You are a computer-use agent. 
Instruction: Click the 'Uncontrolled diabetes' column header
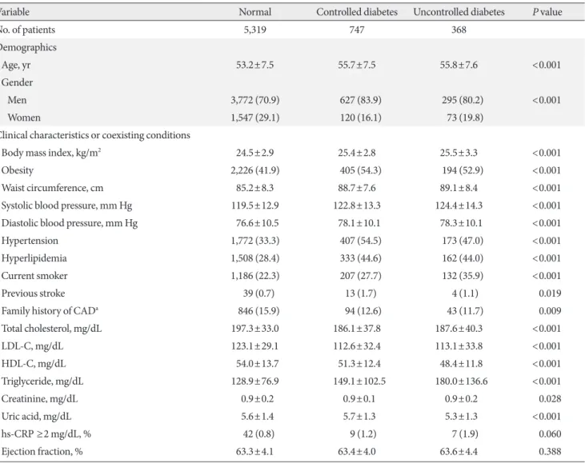pos(459,12)
